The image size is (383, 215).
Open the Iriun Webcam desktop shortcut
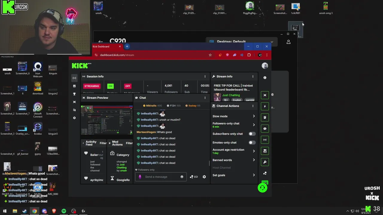click(x=38, y=70)
